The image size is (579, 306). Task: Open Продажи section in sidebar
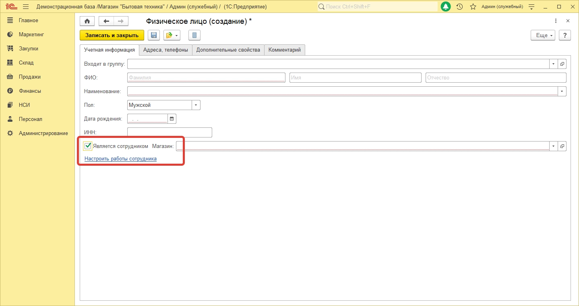[30, 77]
